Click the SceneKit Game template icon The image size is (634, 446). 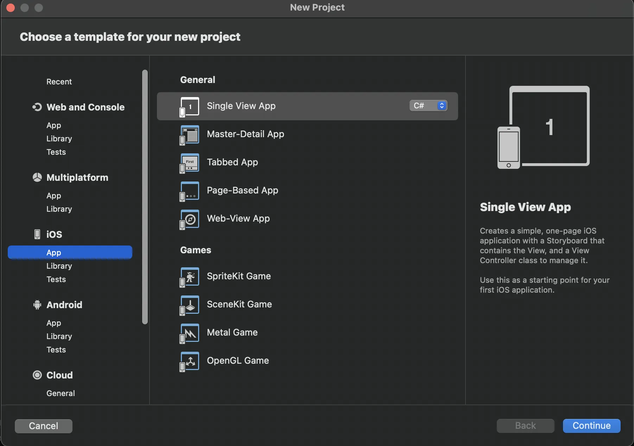tap(189, 305)
